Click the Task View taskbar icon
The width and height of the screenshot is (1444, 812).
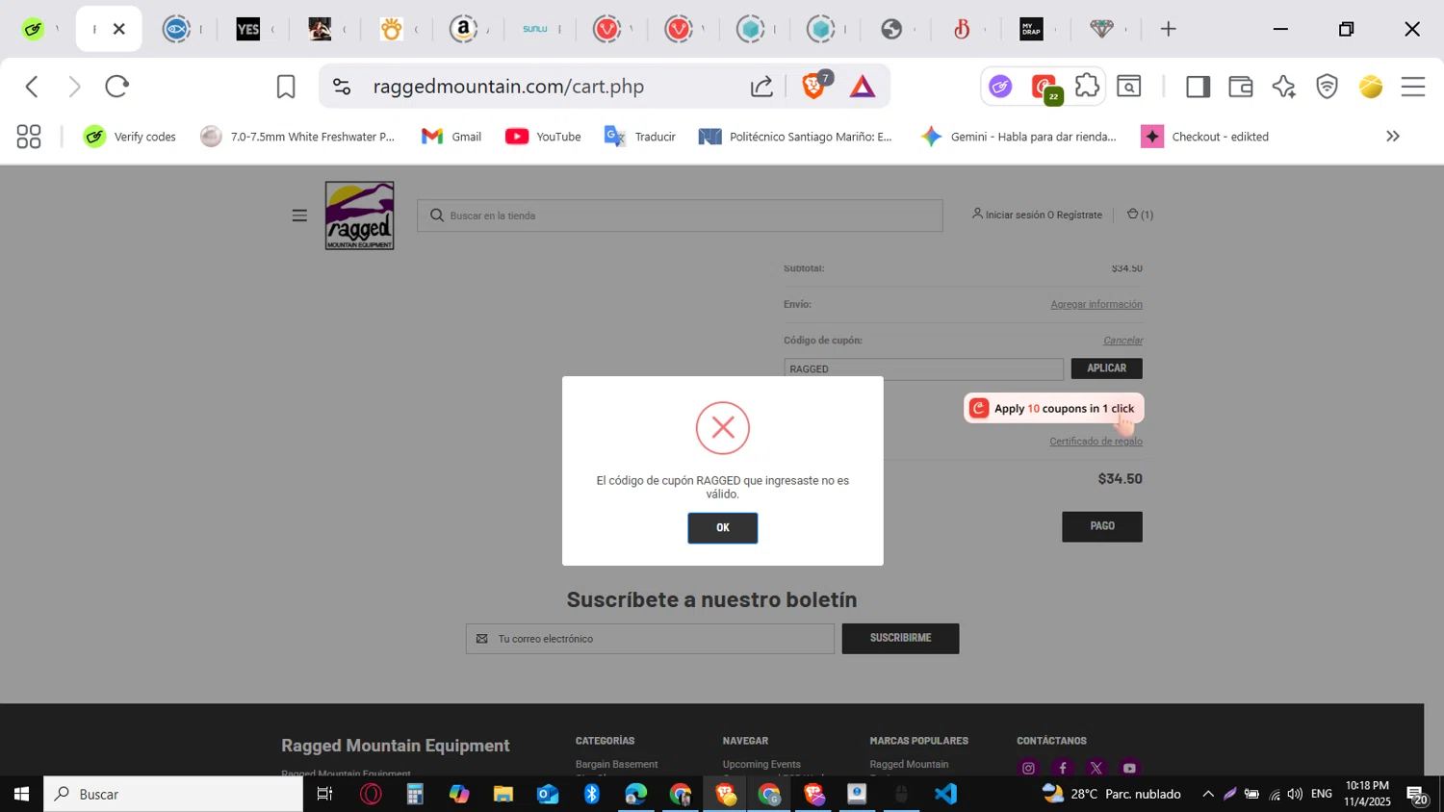click(324, 794)
